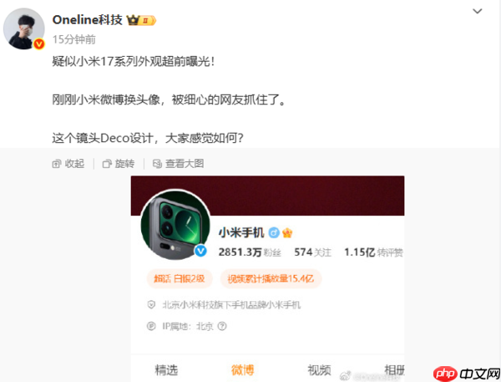Click the 视频累计播放量15.4亿 tag

tap(271, 278)
